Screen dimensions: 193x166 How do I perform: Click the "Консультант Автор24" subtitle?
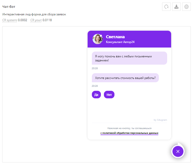pos(120,42)
